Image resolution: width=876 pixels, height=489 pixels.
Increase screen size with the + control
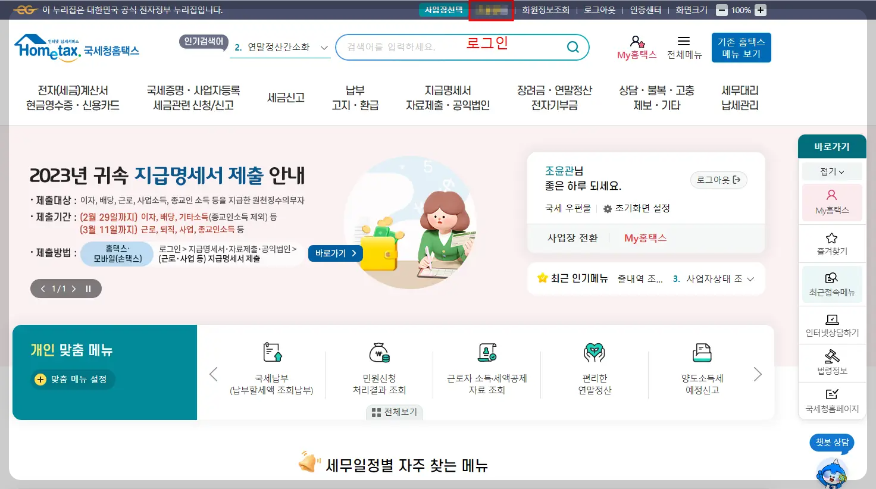(762, 10)
